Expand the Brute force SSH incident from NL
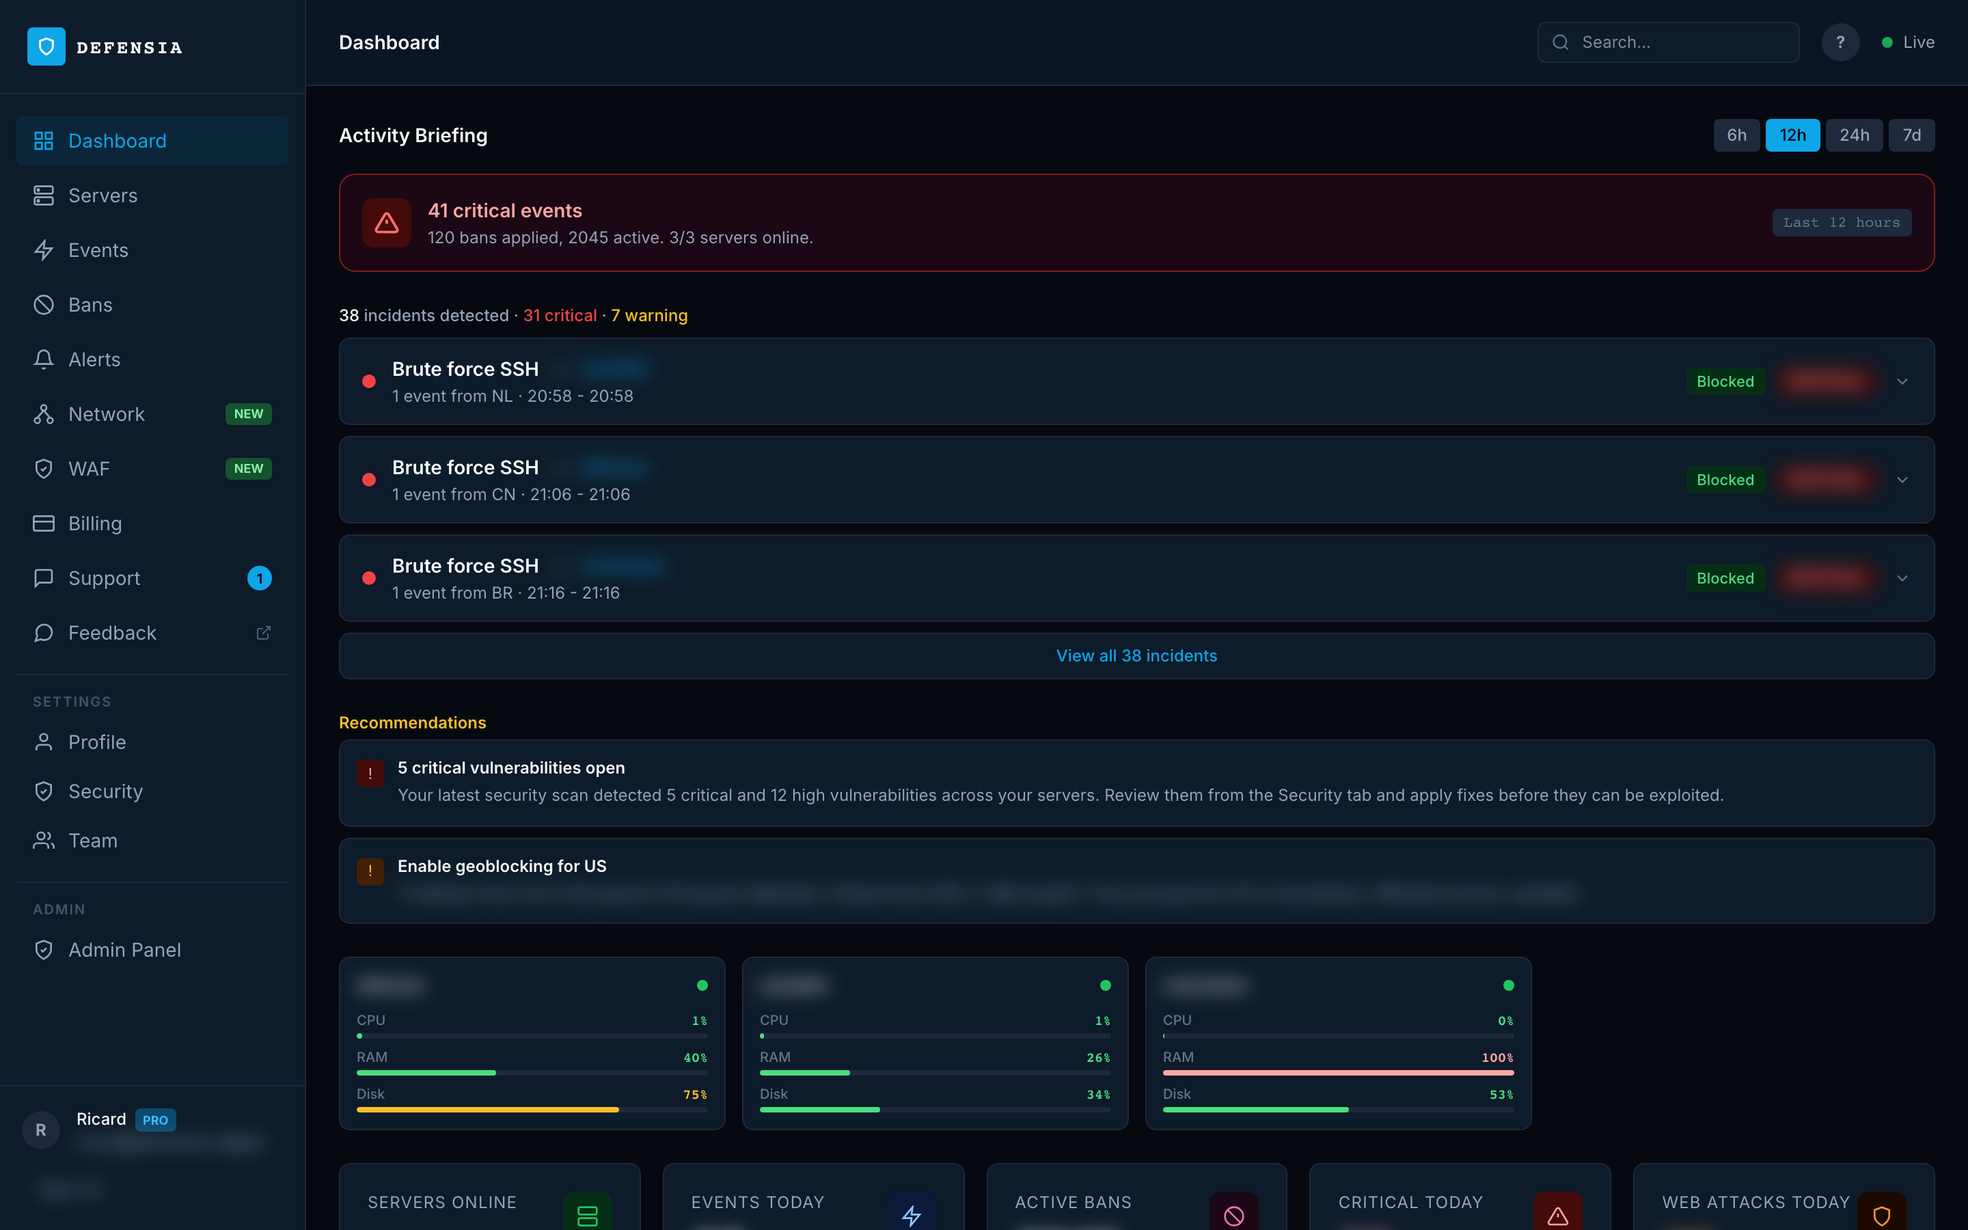The width and height of the screenshot is (1968, 1230). pyautogui.click(x=1903, y=381)
